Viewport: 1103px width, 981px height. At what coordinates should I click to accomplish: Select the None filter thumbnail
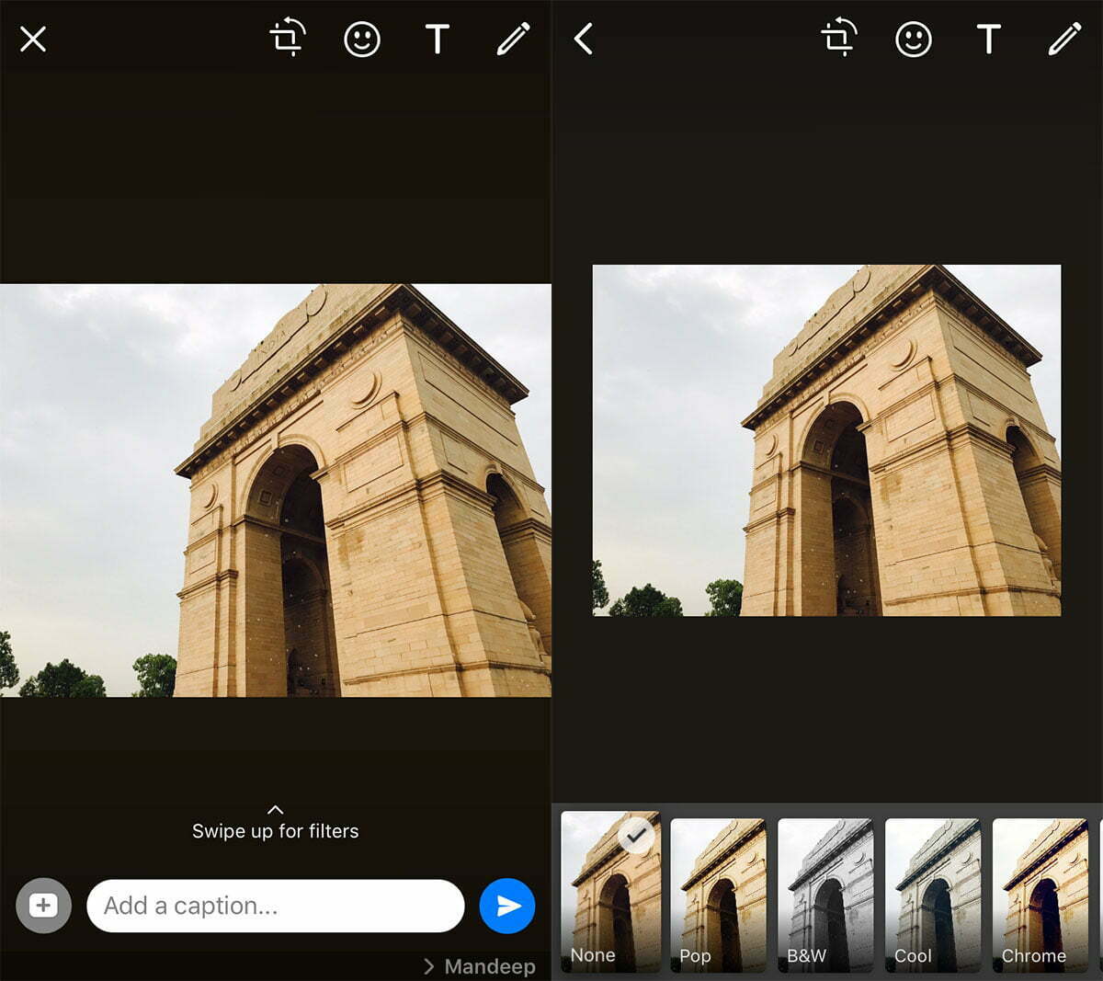click(611, 891)
